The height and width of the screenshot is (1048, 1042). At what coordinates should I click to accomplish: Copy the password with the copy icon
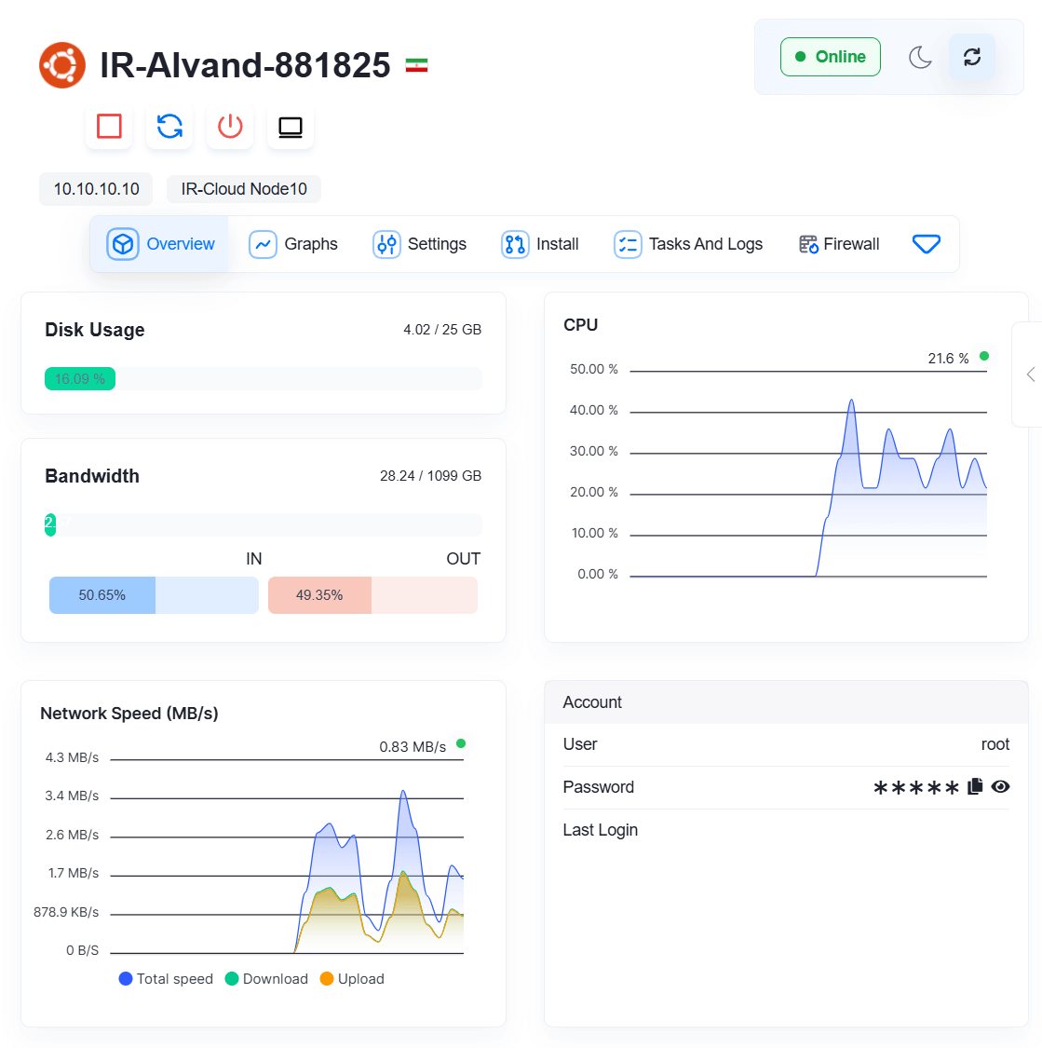pos(975,786)
